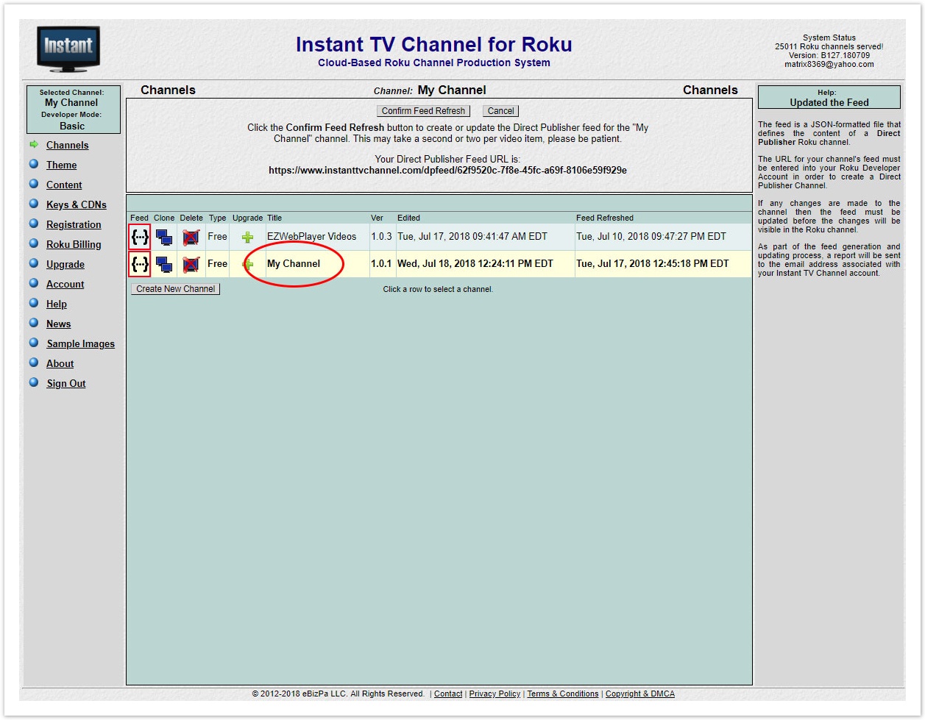The image size is (925, 720).
Task: Clone the EZWebPlayer Videos channel
Action: [x=164, y=238]
